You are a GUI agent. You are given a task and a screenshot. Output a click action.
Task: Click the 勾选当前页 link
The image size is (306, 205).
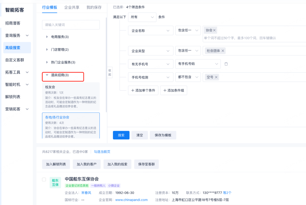click(x=102, y=152)
